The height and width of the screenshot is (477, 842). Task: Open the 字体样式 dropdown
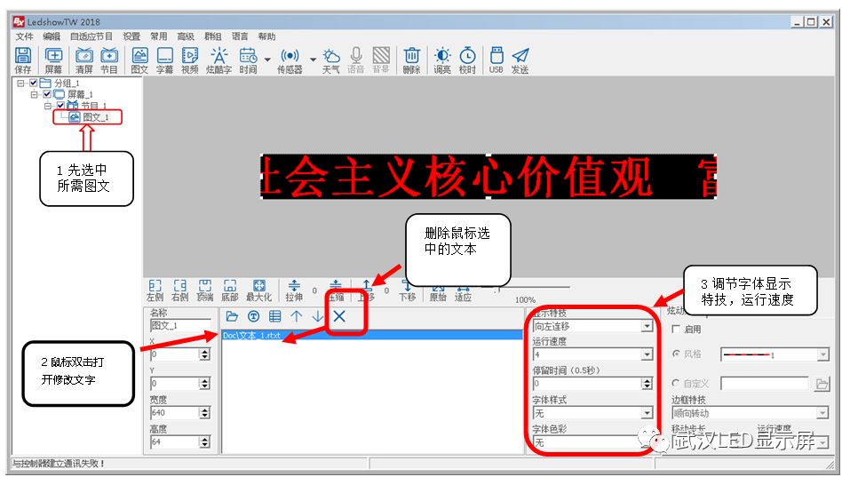point(647,412)
